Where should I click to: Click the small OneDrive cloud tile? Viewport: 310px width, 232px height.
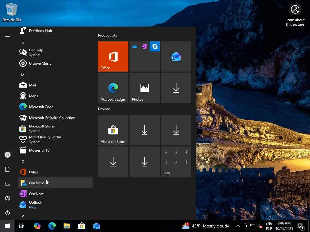click(135, 47)
